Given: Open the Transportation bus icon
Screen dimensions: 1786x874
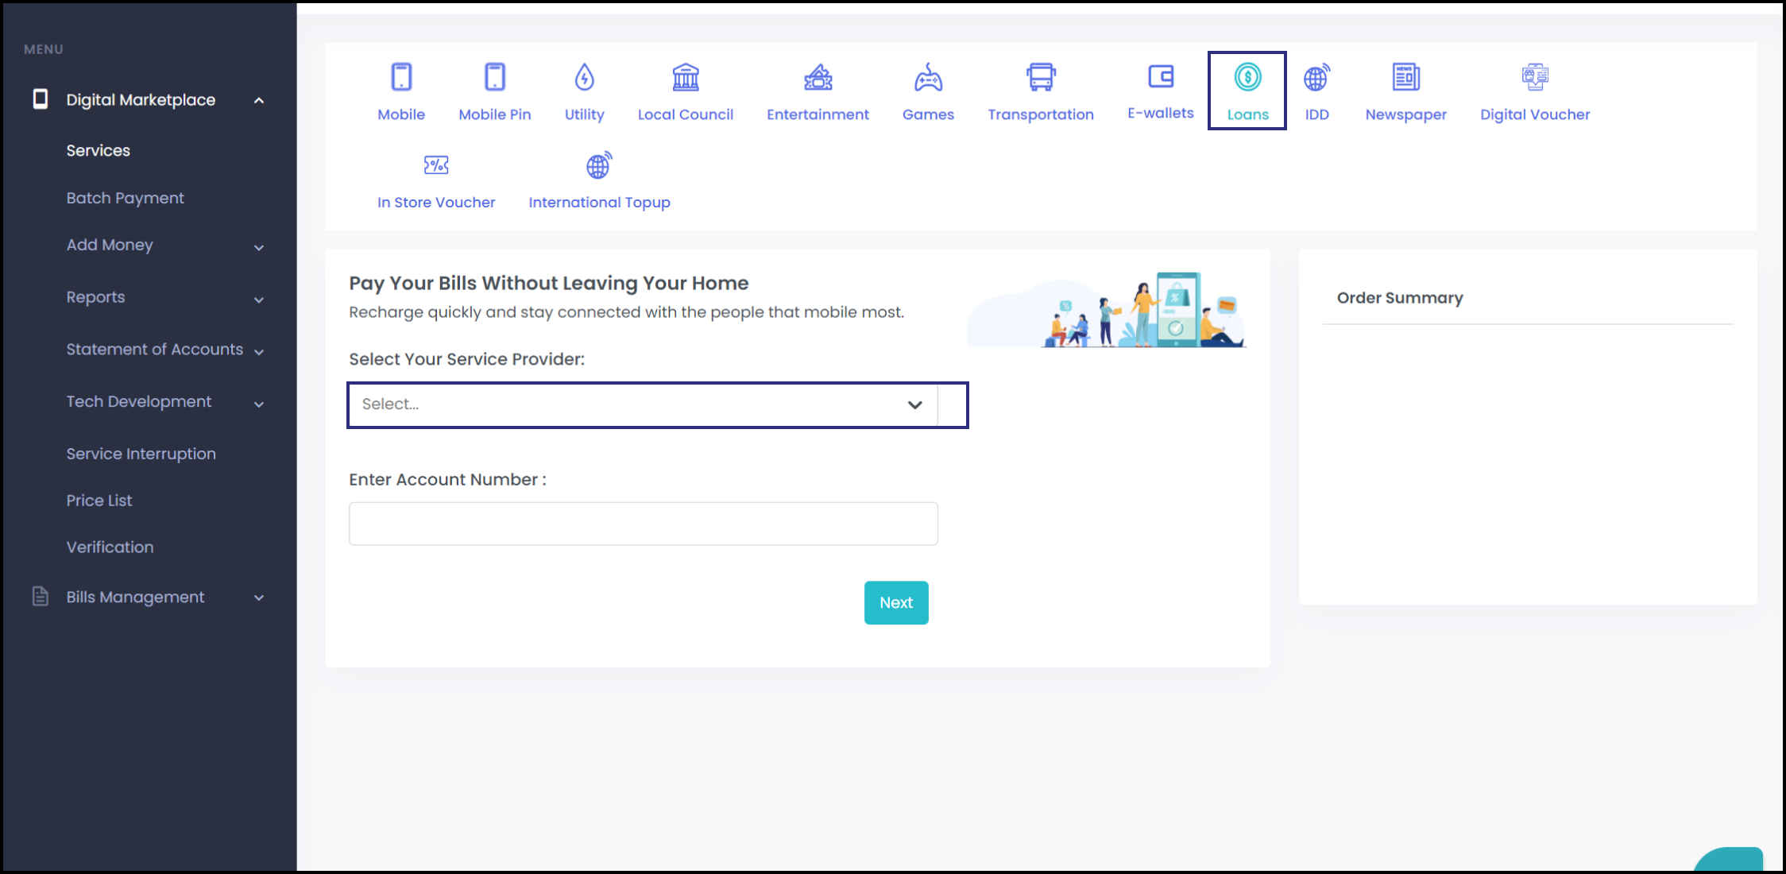Looking at the screenshot, I should tap(1040, 78).
